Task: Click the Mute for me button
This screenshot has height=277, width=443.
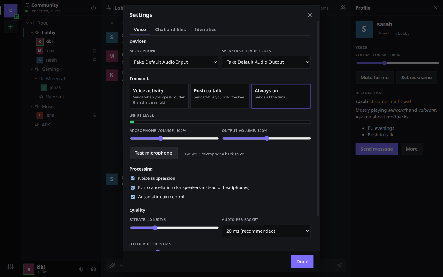Action: [x=374, y=78]
